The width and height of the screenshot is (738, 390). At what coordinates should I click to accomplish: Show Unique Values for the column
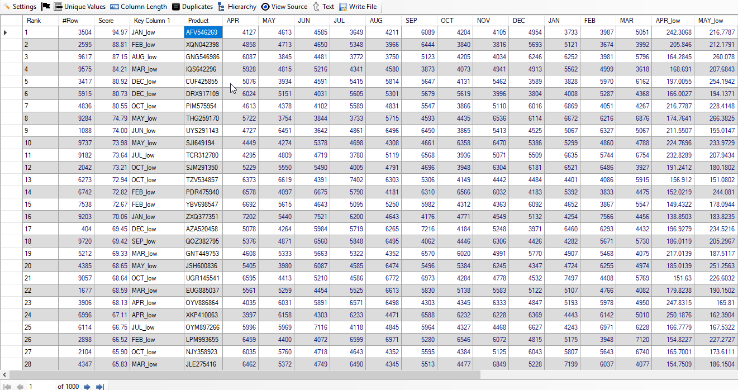[x=79, y=7]
